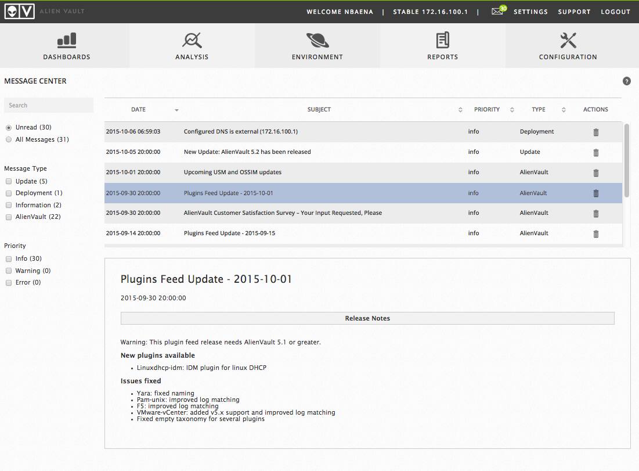
Task: Check the Deployment (1) message type
Action: [9, 193]
